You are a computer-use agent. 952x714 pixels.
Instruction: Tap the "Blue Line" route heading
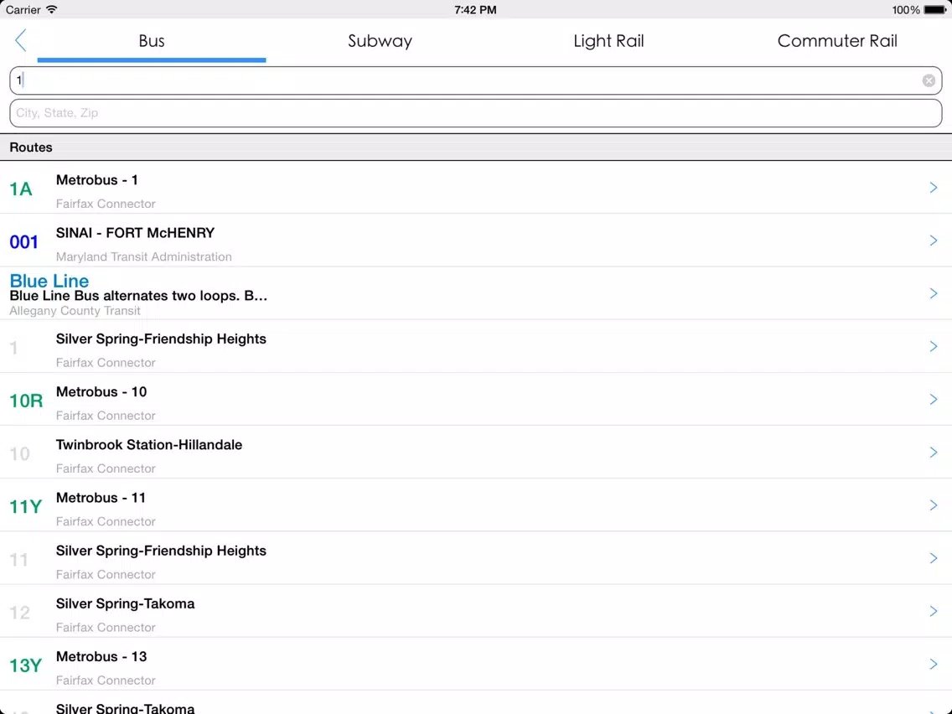[49, 281]
